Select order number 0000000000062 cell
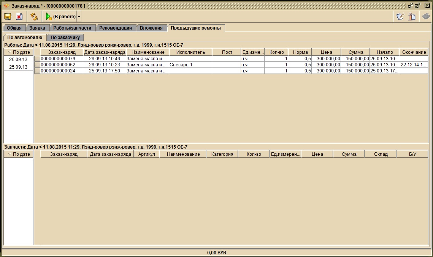 62,65
